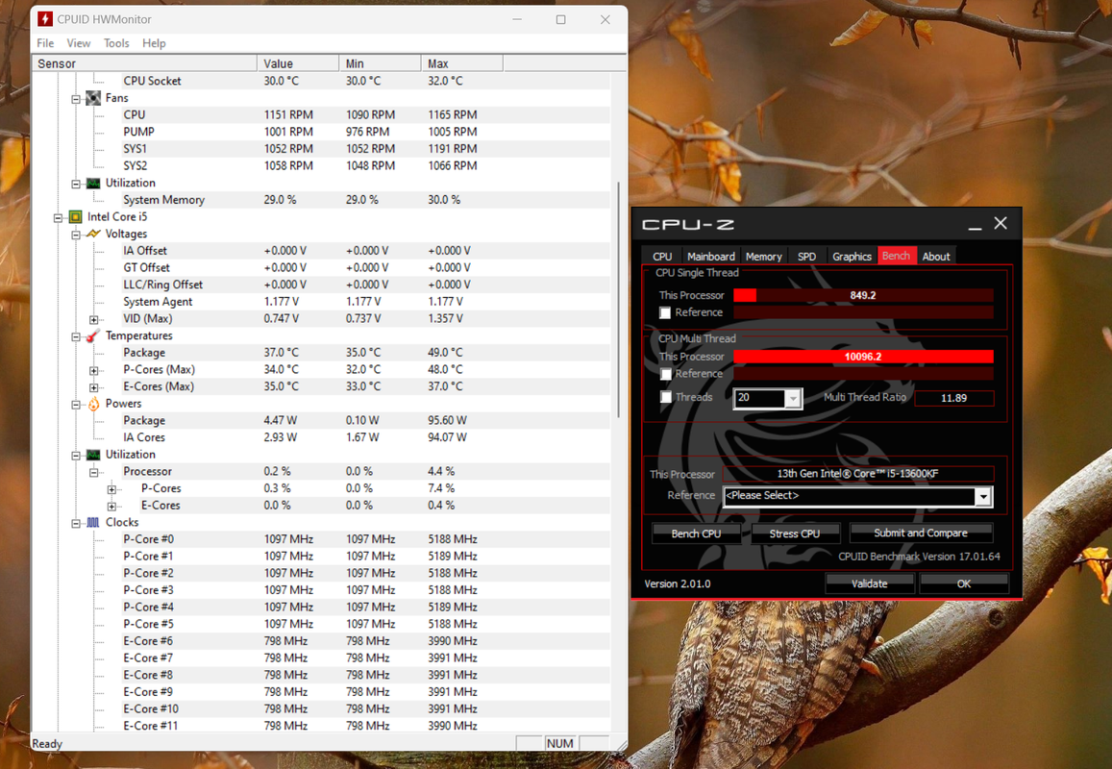Expand the P-Cores utilization node
This screenshot has width=1112, height=769.
pyautogui.click(x=111, y=489)
